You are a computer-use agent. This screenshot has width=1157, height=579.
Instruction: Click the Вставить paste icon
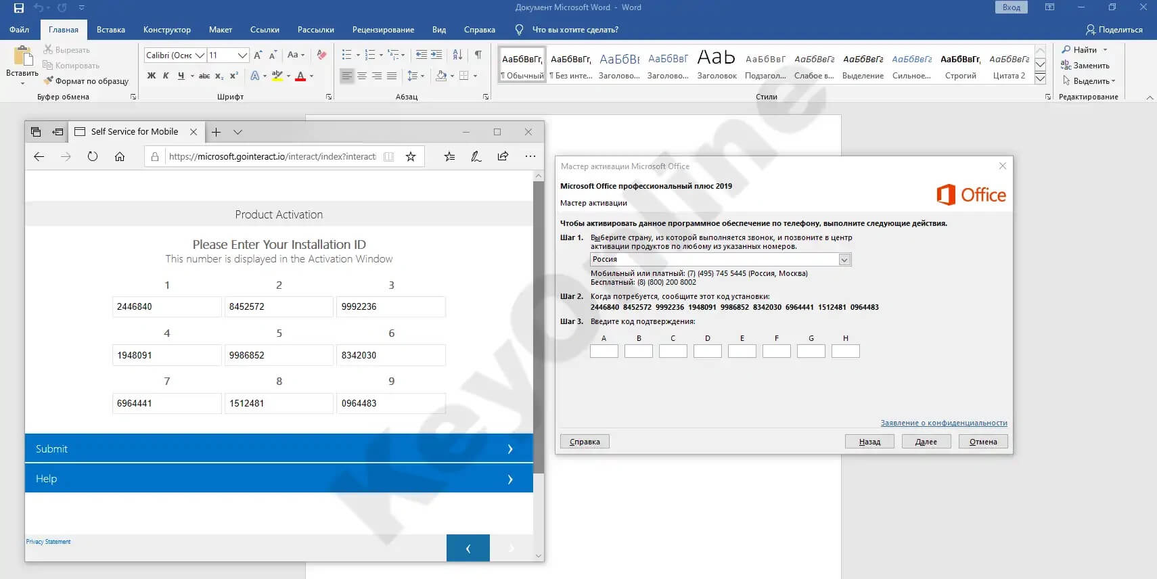[x=22, y=55]
